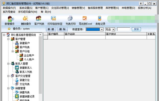Click the 客户地址 column header
This screenshot has width=159, height=101.
point(126,34)
